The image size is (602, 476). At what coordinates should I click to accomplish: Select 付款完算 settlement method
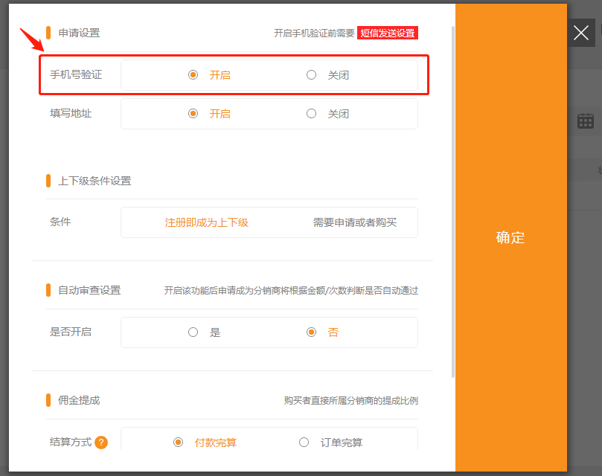(x=179, y=443)
